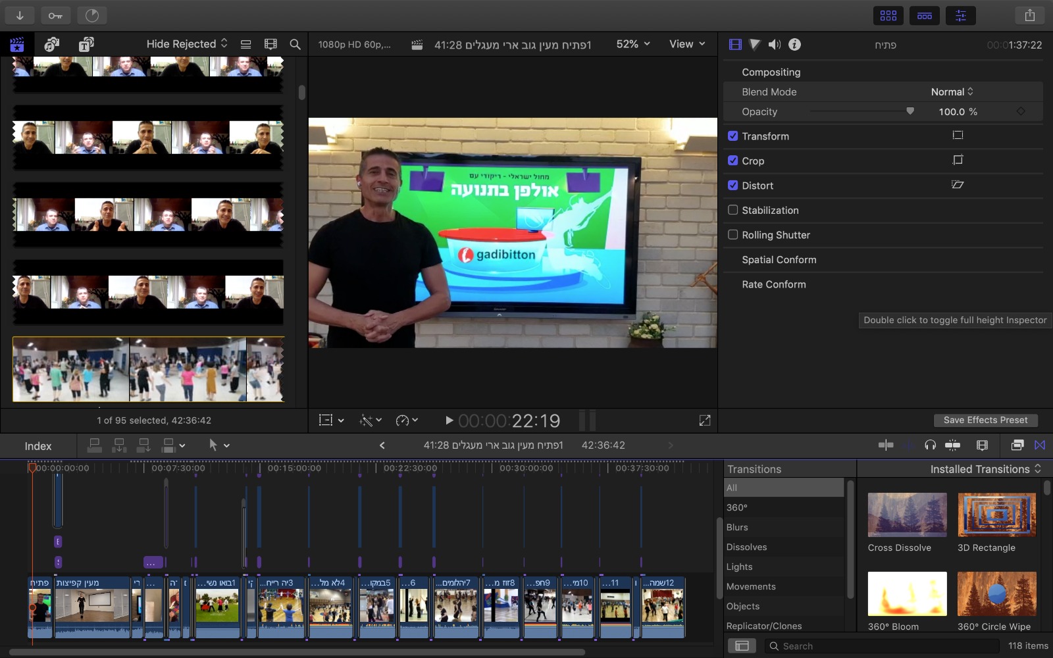Open the Titles and Generators sidebar

(x=86, y=44)
